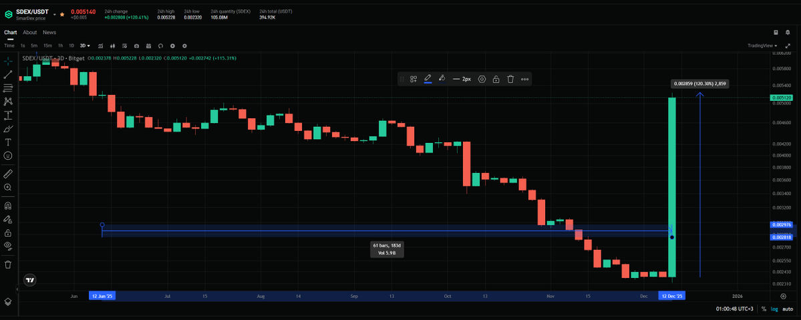This screenshot has width=801, height=320.
Task: Toggle percent scale on price axis
Action: coord(764,309)
